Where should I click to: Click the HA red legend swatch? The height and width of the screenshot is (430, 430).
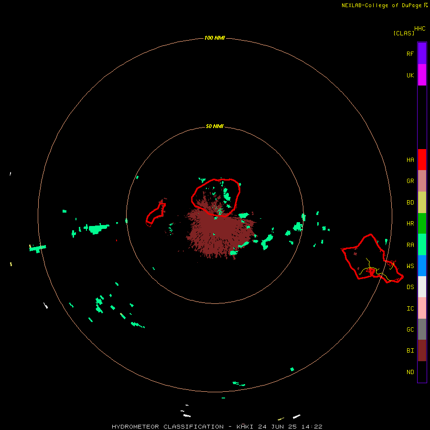(422, 160)
